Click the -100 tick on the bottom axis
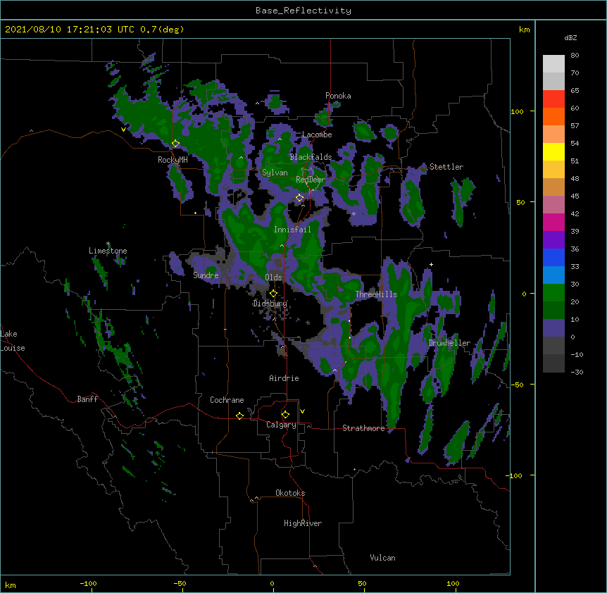Screen dimensions: 607x593 pos(88,583)
